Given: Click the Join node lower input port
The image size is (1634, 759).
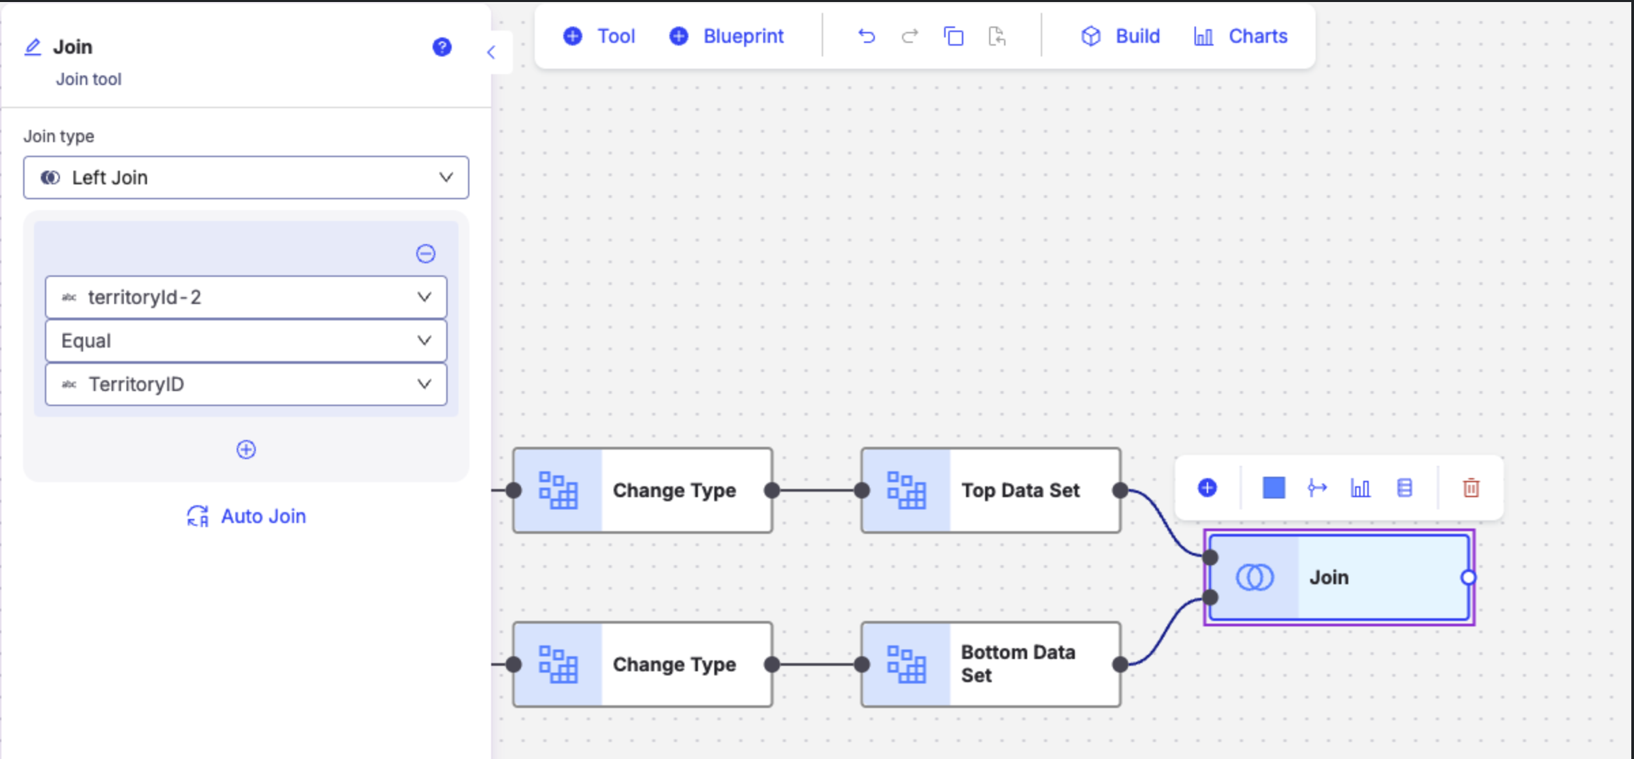Looking at the screenshot, I should pos(1210,598).
